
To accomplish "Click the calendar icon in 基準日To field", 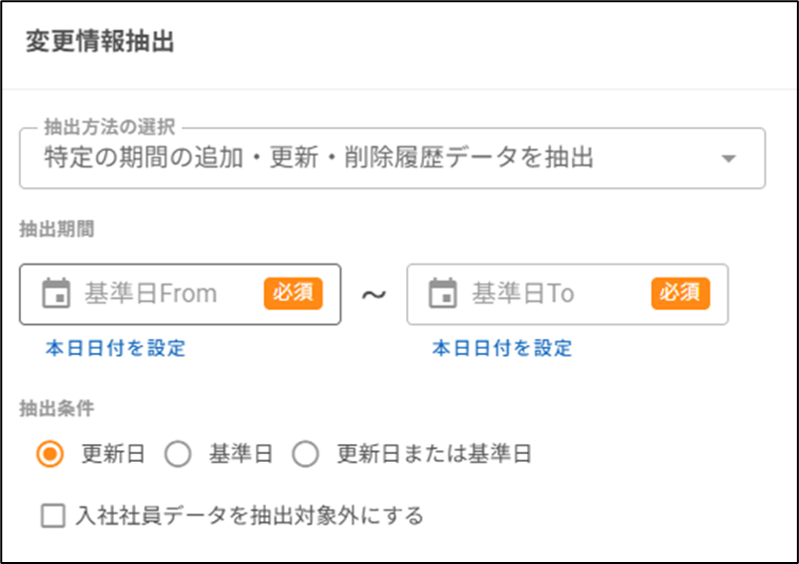I will [x=443, y=294].
